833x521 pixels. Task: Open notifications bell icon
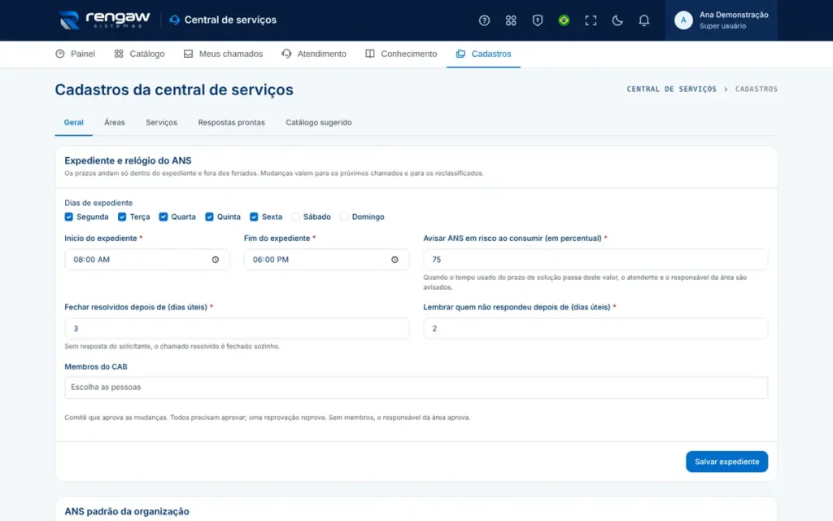point(643,20)
